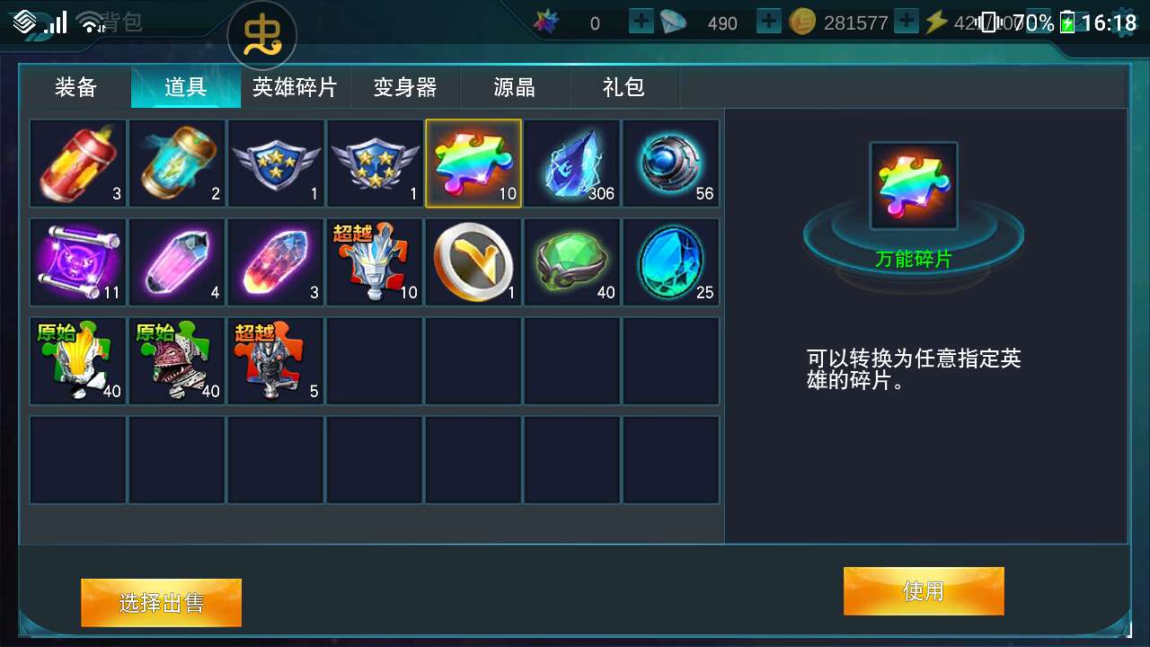
Task: Select the blue oval gem with count 25
Action: [671, 262]
